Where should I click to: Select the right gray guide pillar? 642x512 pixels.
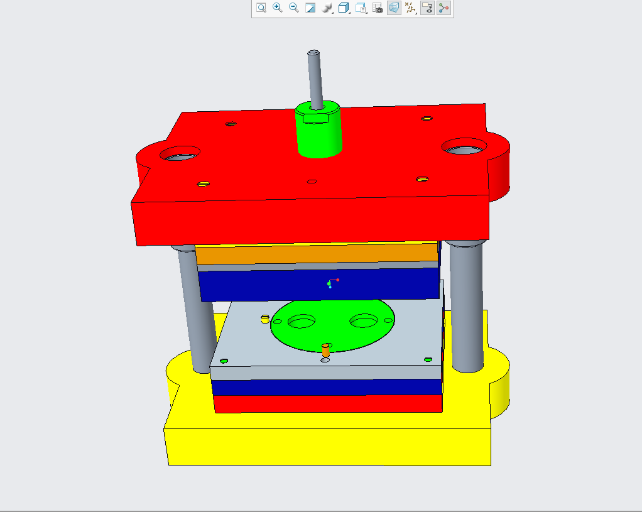pos(467,307)
